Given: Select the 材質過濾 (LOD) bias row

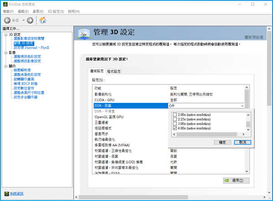Looking at the screenshot, I should click(169, 162).
